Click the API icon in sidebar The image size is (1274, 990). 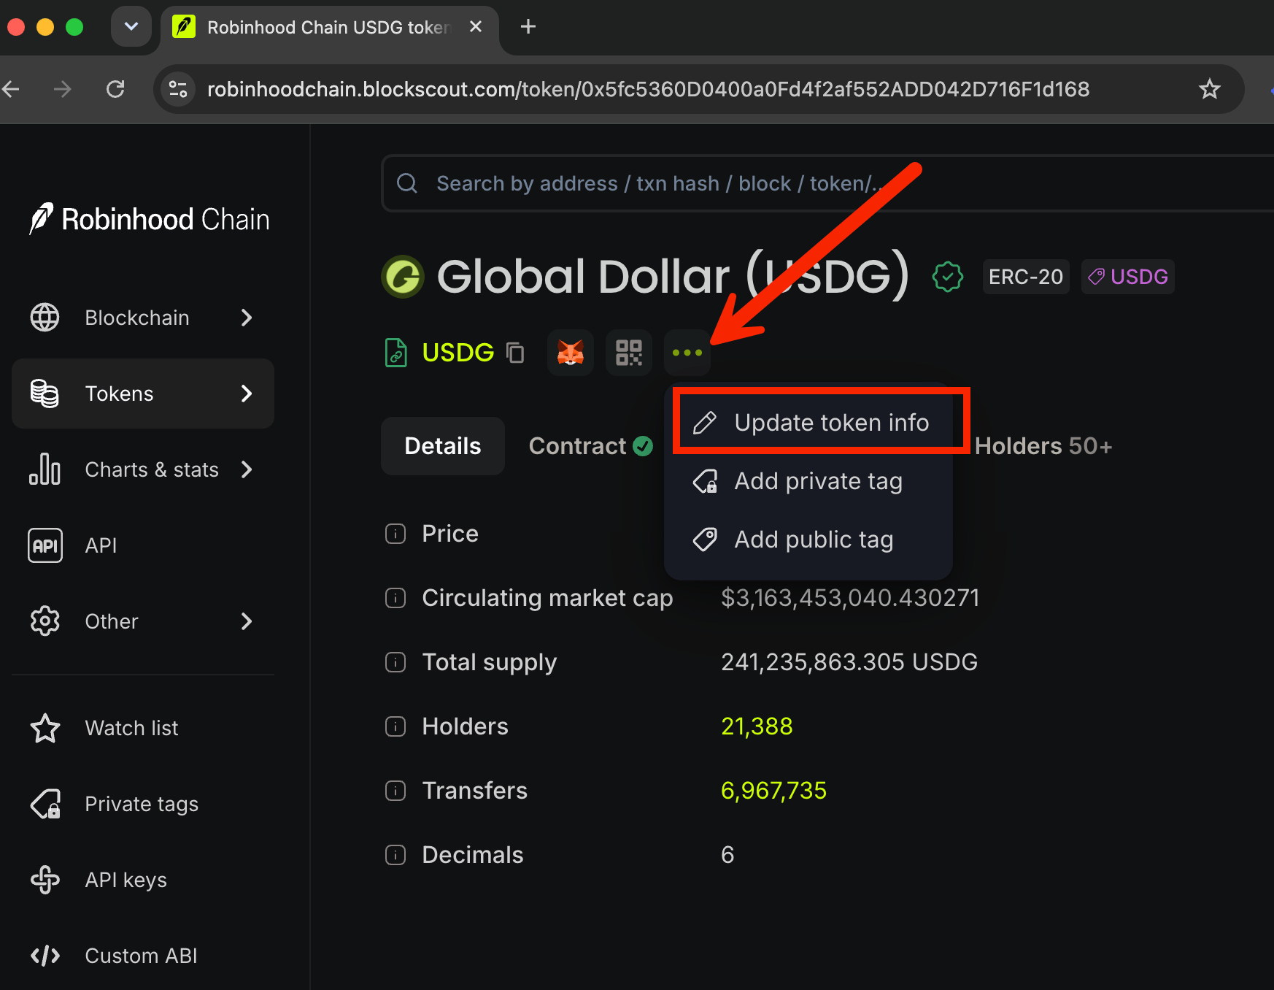coord(45,545)
